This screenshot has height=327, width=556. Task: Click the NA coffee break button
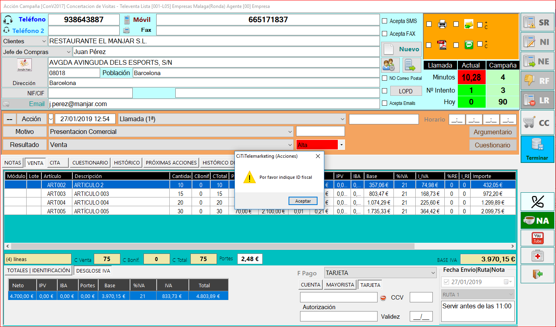tap(537, 220)
